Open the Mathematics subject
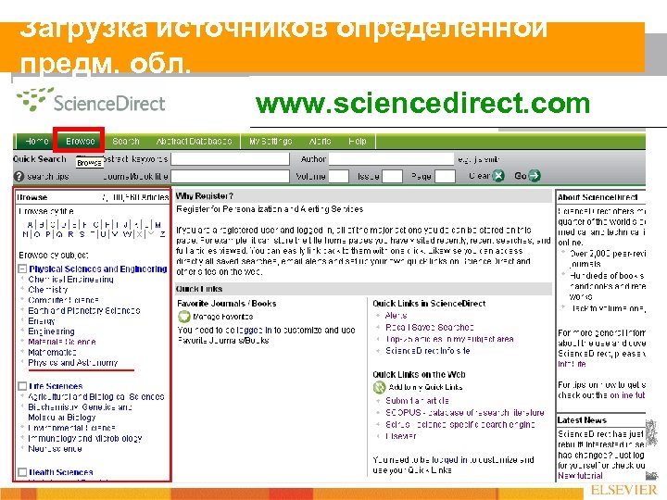Image resolution: width=667 pixels, height=500 pixels. pos(52,352)
